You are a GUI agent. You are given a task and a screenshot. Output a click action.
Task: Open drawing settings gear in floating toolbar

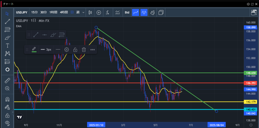pos(67,49)
